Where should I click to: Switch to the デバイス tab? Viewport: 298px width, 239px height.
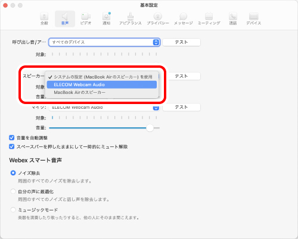[253, 19]
